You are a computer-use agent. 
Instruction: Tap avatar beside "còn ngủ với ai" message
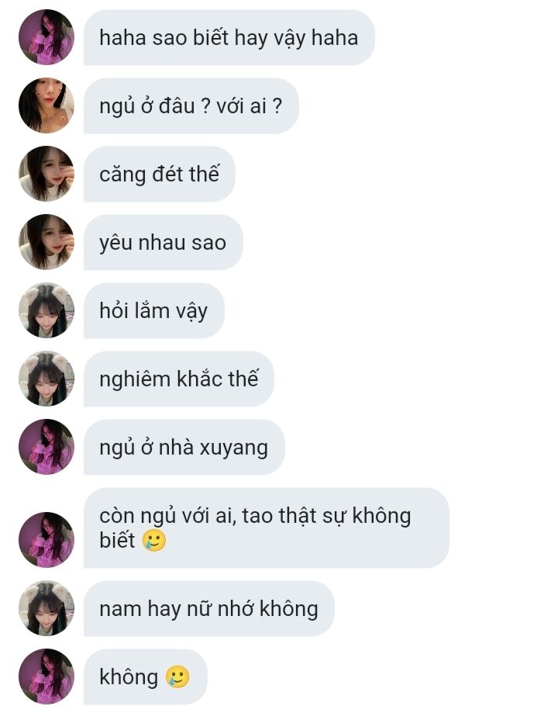46,540
